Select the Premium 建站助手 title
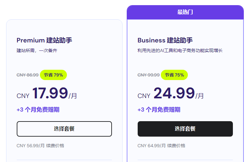 click(x=44, y=40)
